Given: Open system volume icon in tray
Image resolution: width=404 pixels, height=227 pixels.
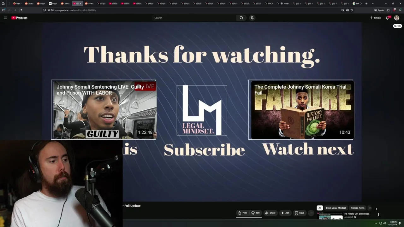Looking at the screenshot, I should [384, 223].
